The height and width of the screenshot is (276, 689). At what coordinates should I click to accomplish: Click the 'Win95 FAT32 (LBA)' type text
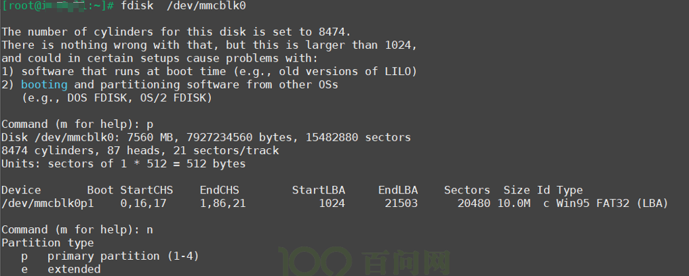[612, 203]
